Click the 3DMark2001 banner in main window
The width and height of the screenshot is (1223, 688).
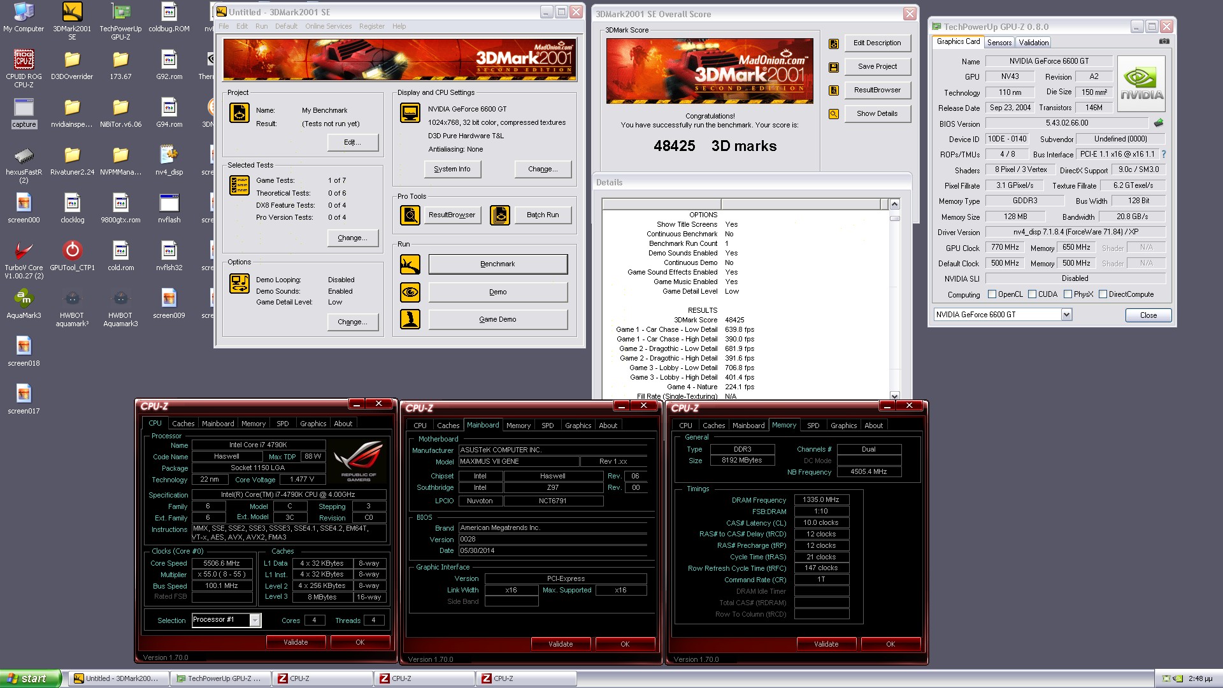tap(399, 59)
